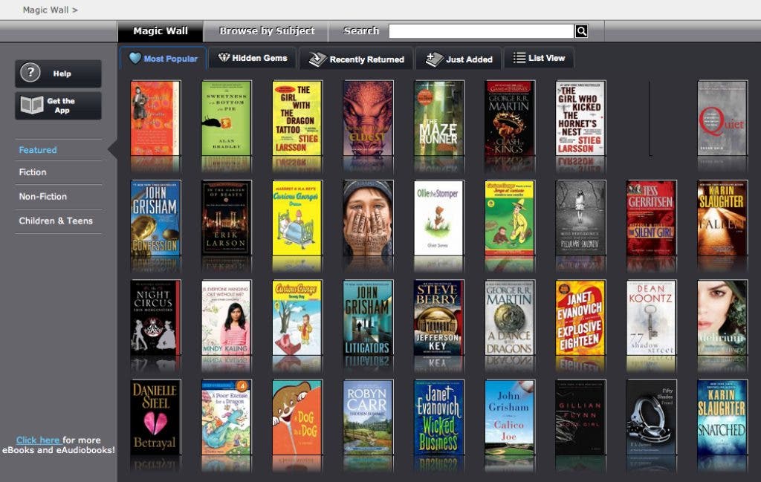The width and height of the screenshot is (761, 482).
Task: Open Gillian Flynn Gone Girl cover
Action: 580,417
